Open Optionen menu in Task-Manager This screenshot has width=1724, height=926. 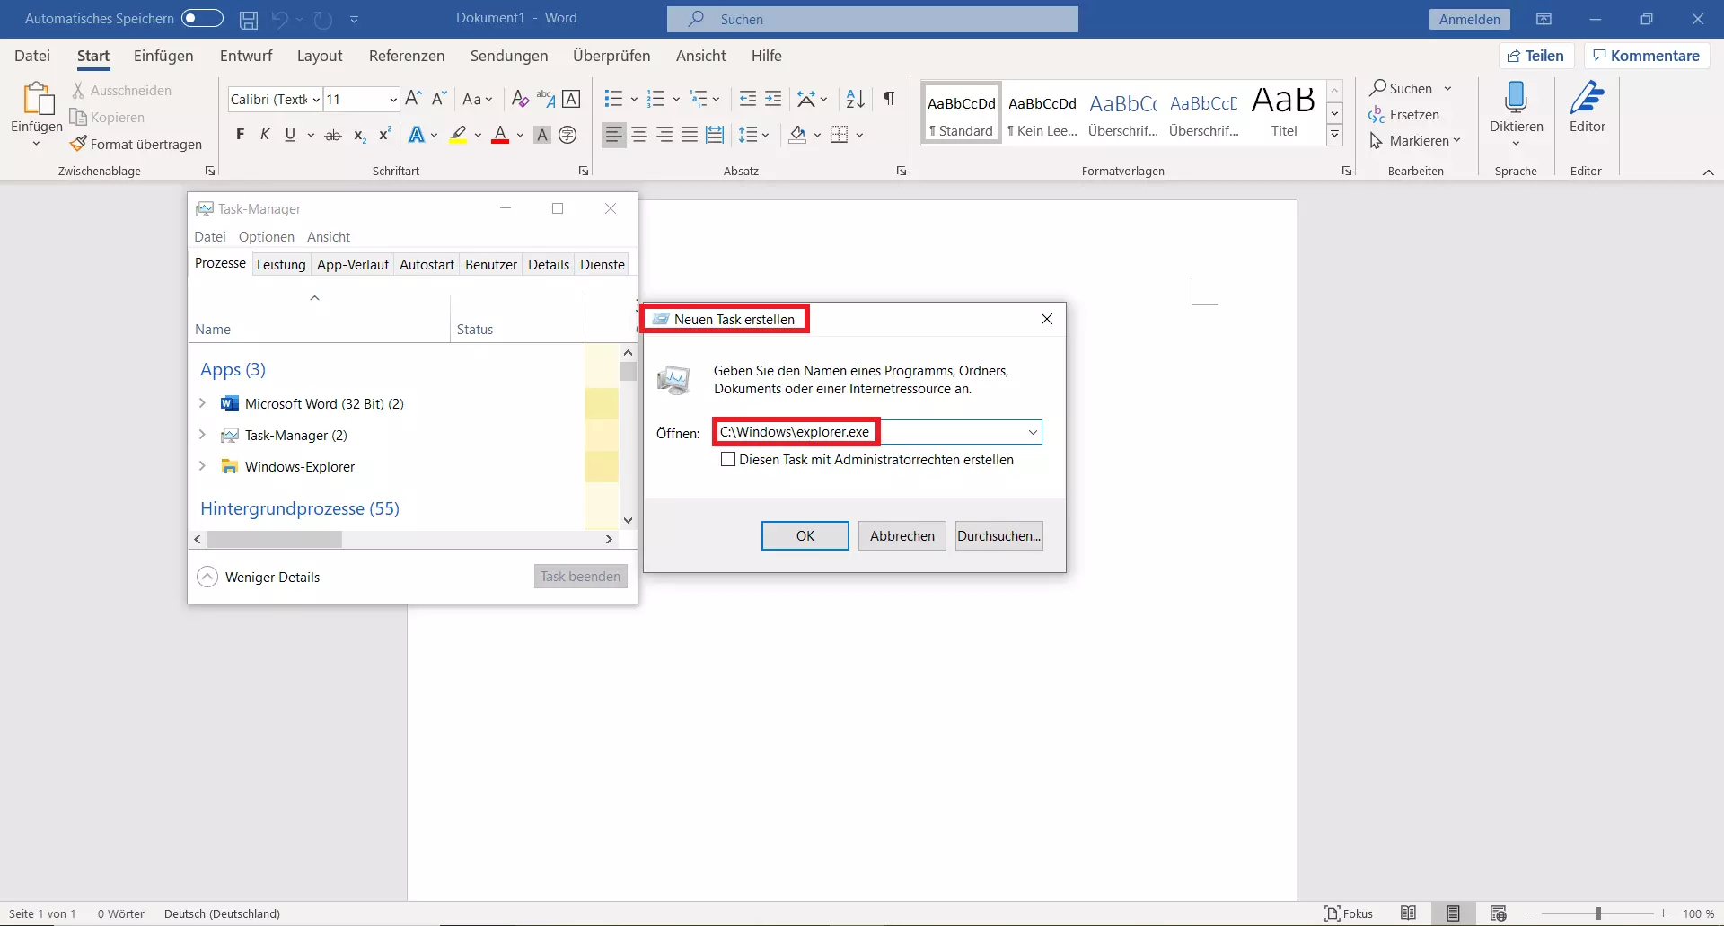tap(267, 236)
